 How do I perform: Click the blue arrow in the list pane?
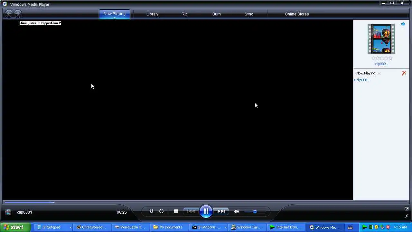pyautogui.click(x=403, y=24)
